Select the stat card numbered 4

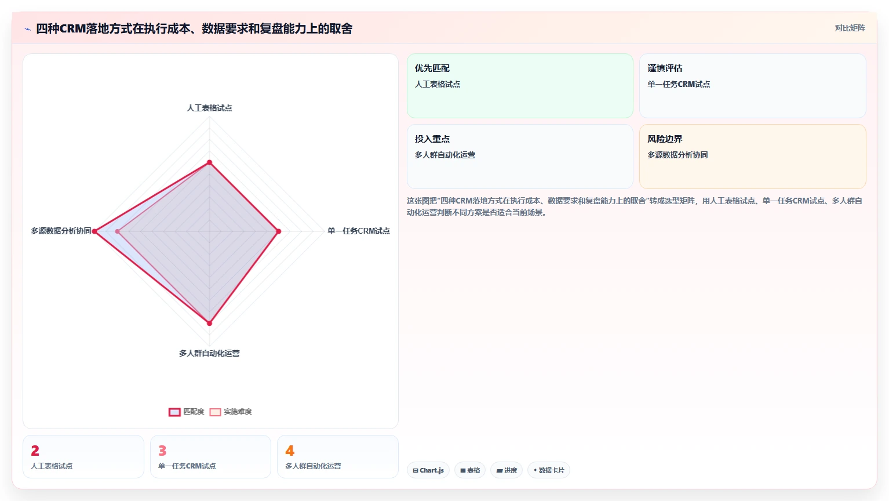click(338, 457)
